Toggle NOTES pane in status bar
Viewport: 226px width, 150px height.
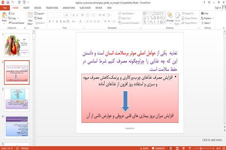click(144, 148)
